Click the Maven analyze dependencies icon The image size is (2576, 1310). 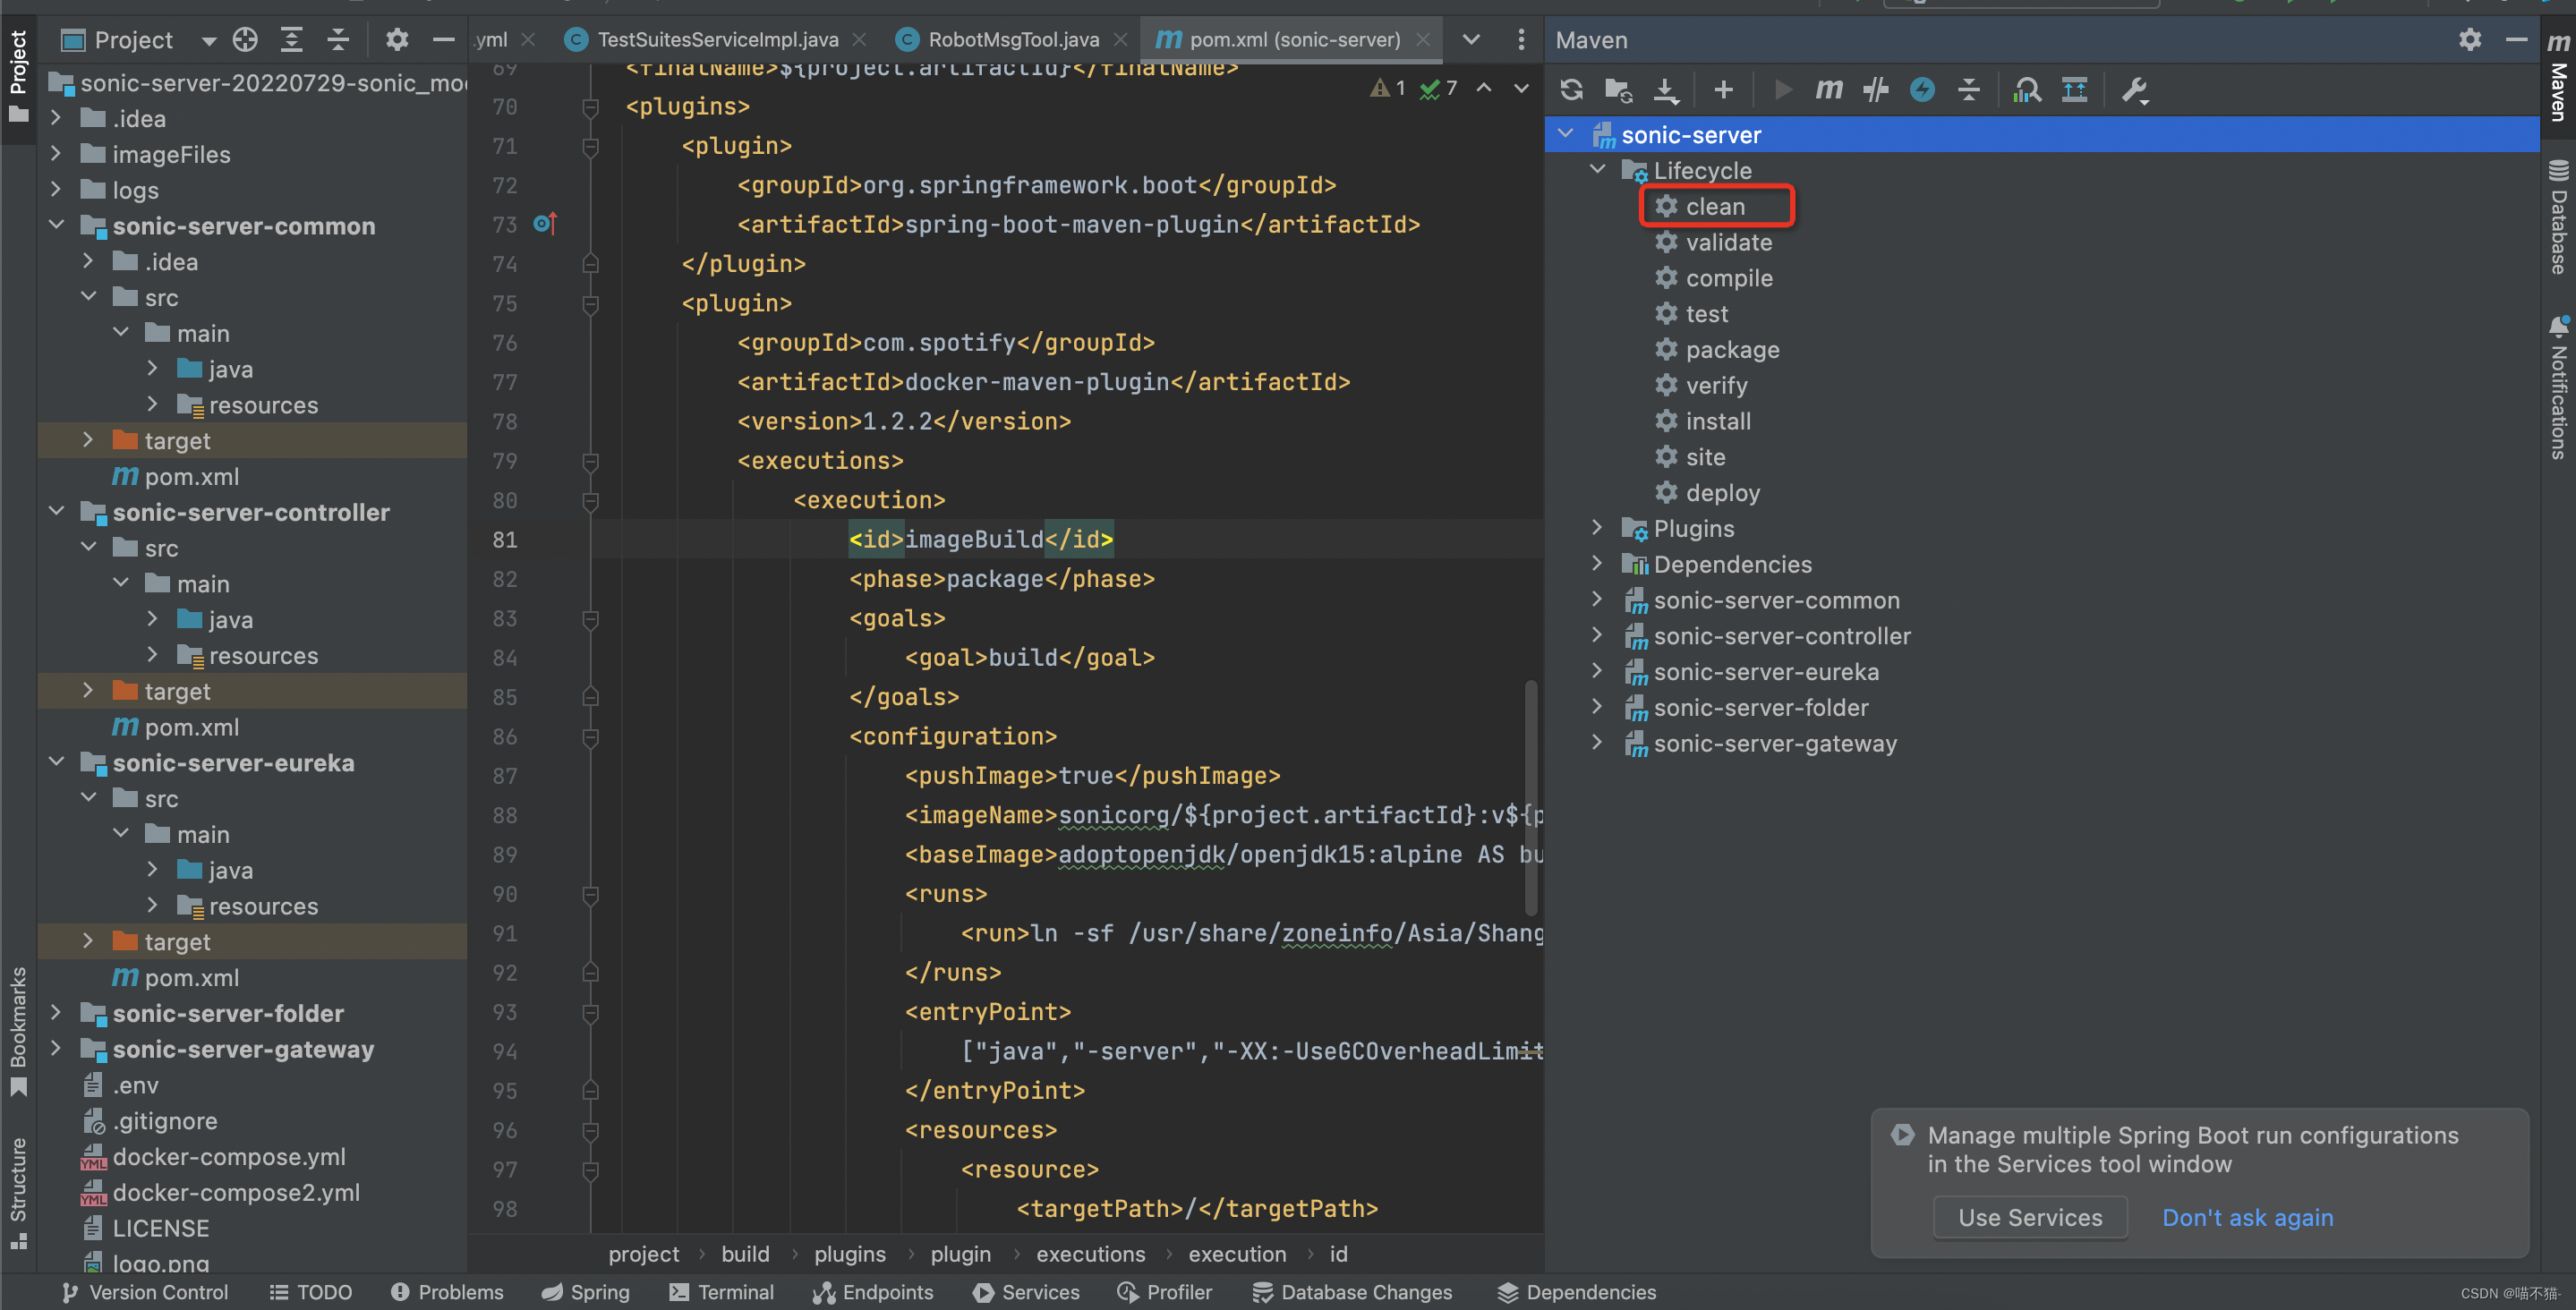click(x=2027, y=90)
